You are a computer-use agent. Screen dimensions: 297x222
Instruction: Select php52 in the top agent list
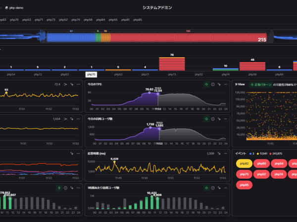click(63, 20)
